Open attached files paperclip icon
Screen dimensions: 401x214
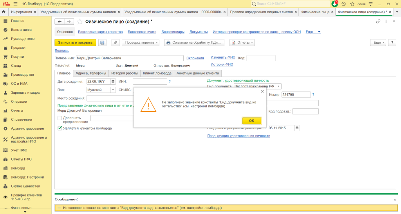[116, 43]
